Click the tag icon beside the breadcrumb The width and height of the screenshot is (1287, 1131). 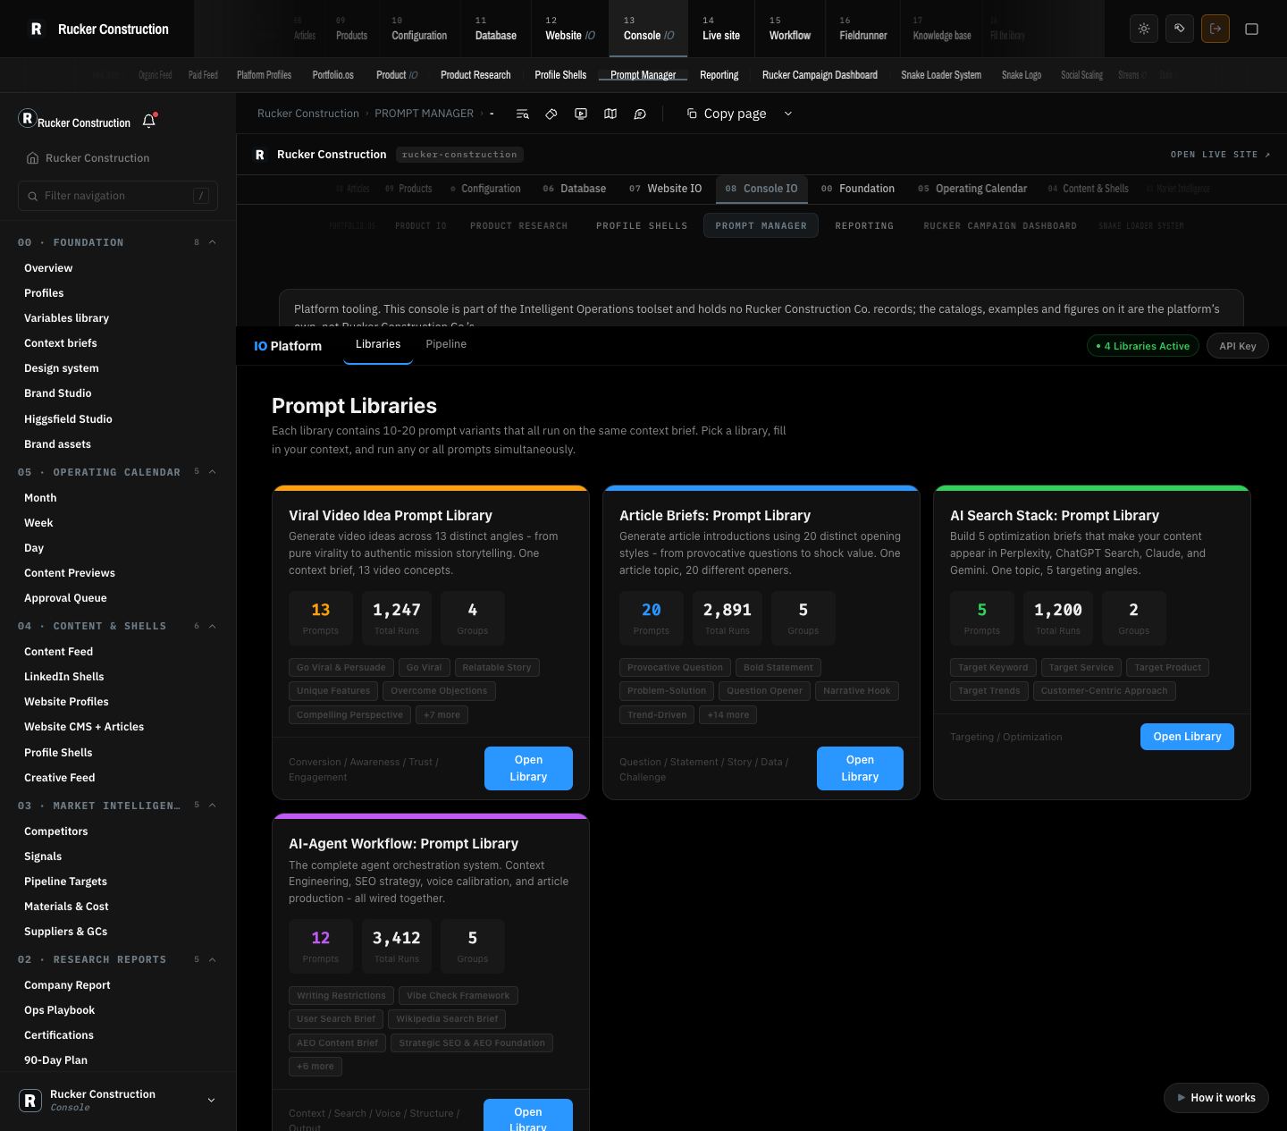pos(551,114)
